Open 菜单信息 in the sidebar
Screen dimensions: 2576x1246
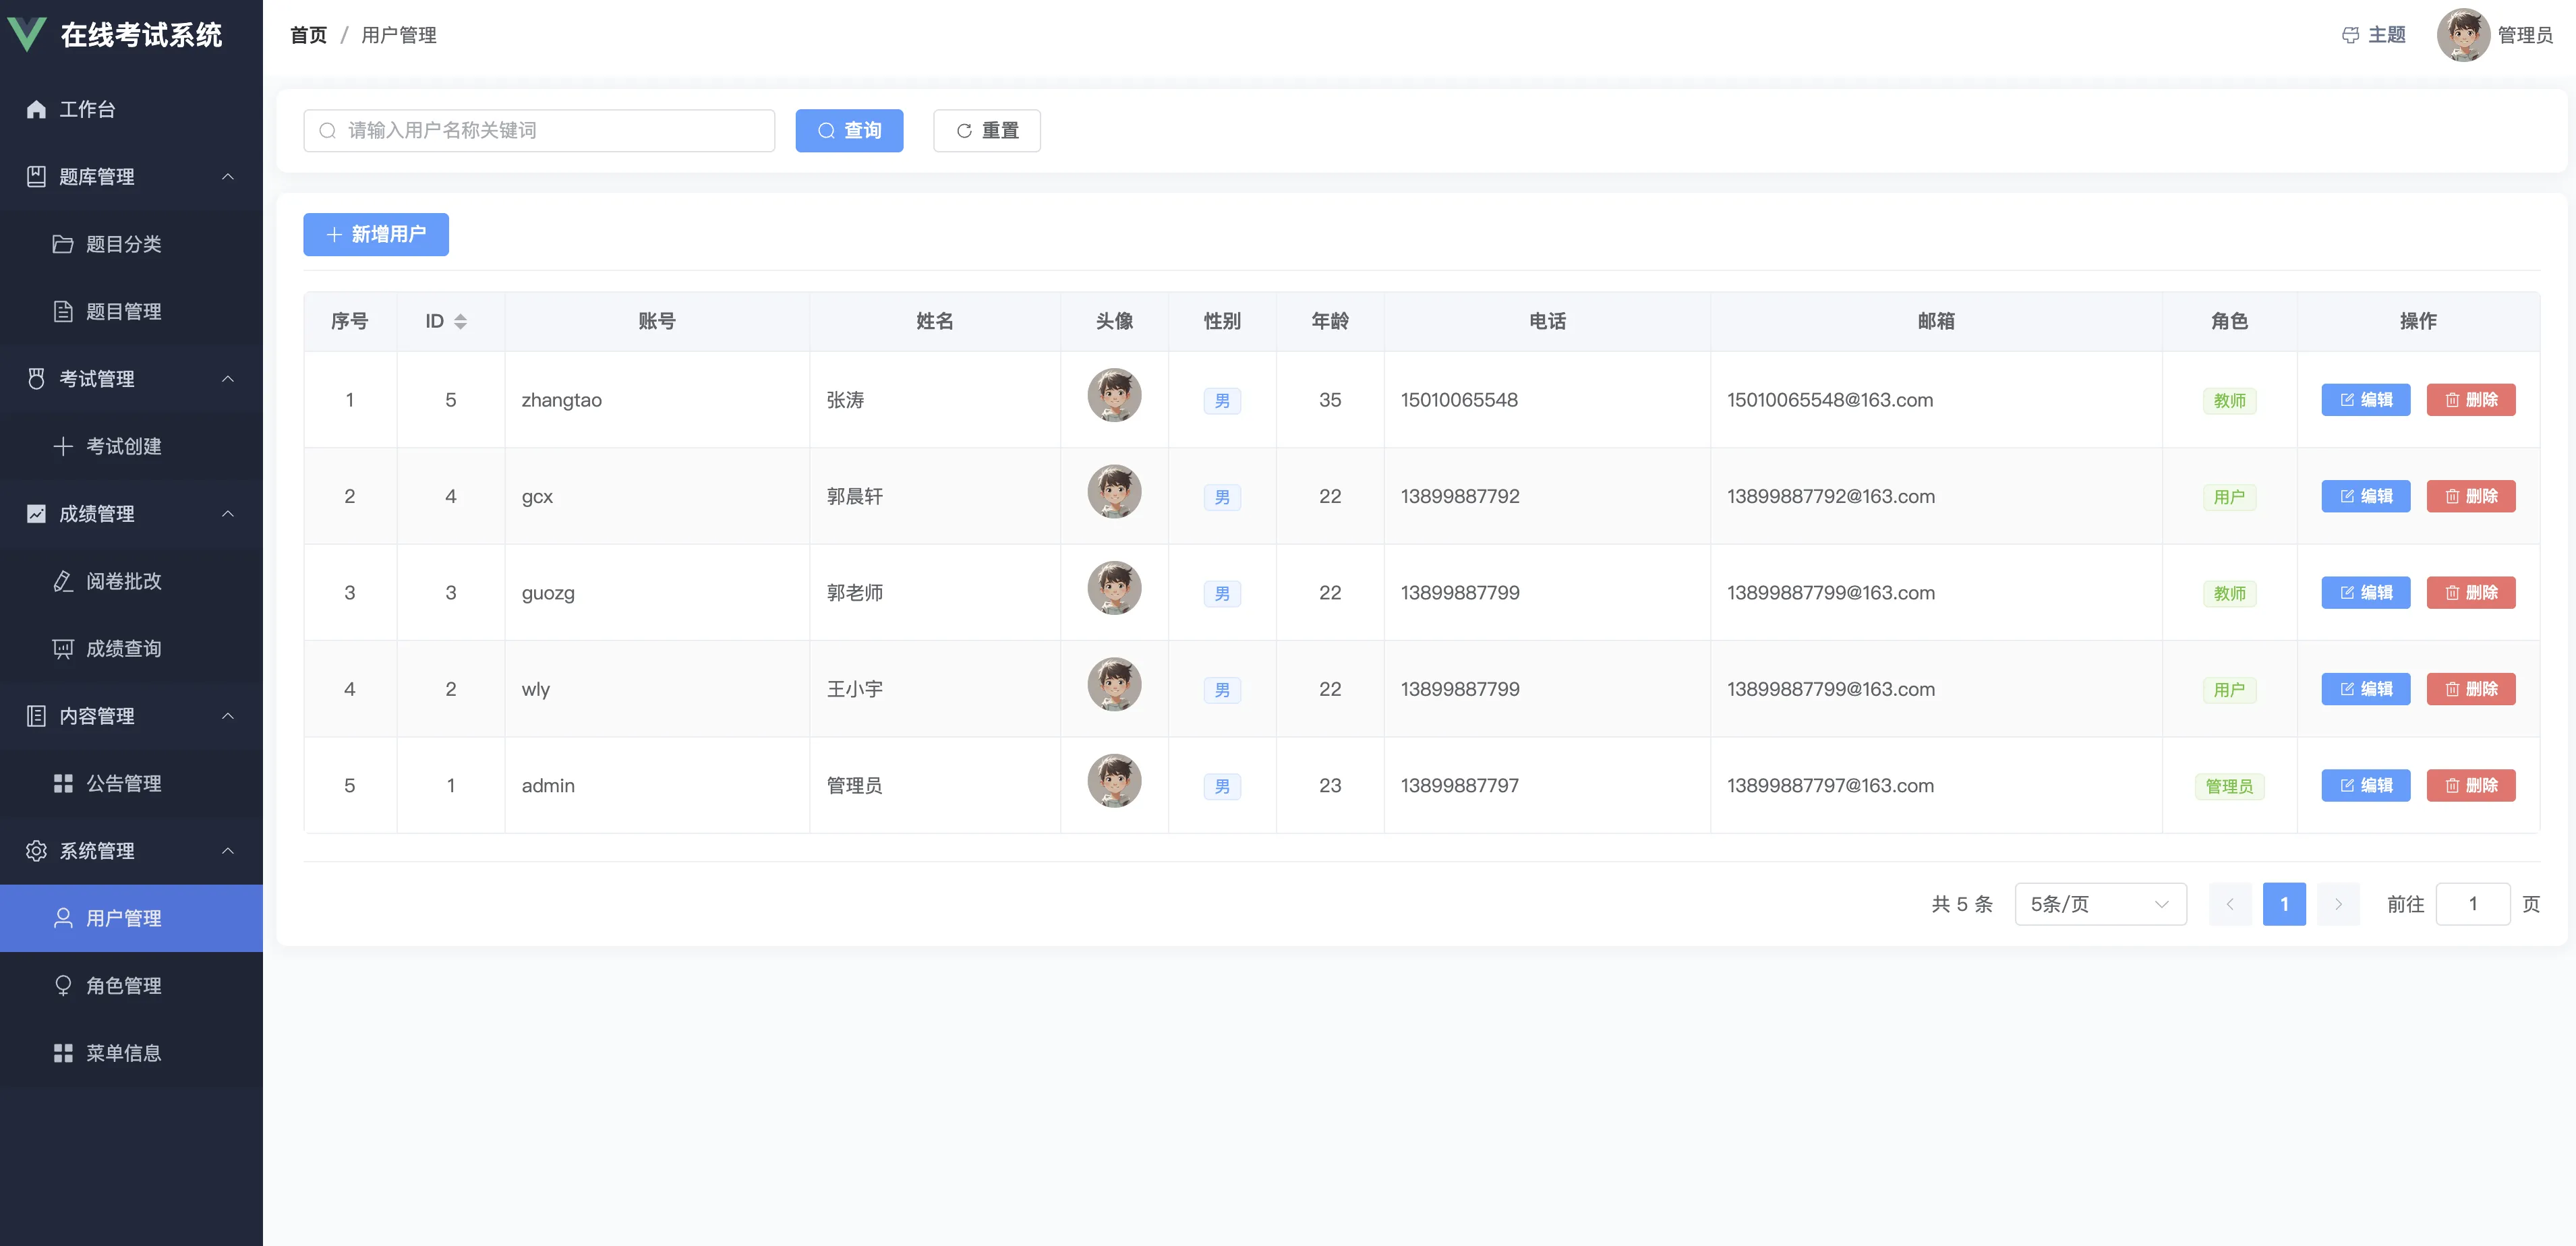coord(123,1053)
